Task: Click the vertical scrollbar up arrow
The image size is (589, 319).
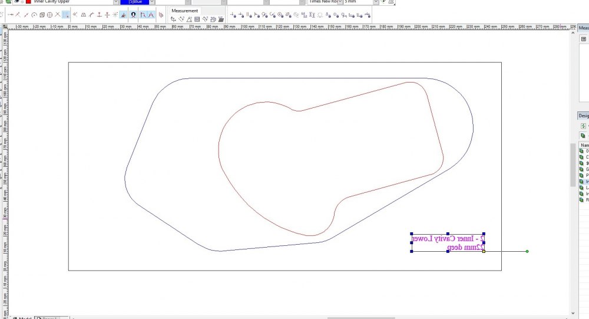Action: tap(573, 33)
